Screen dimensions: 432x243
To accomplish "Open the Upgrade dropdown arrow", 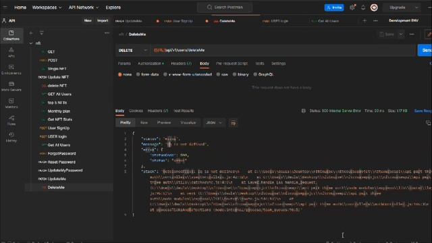I will click(416, 7).
